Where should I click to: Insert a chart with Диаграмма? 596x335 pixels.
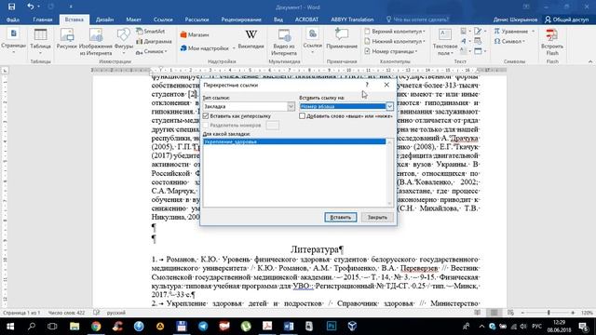point(154,41)
